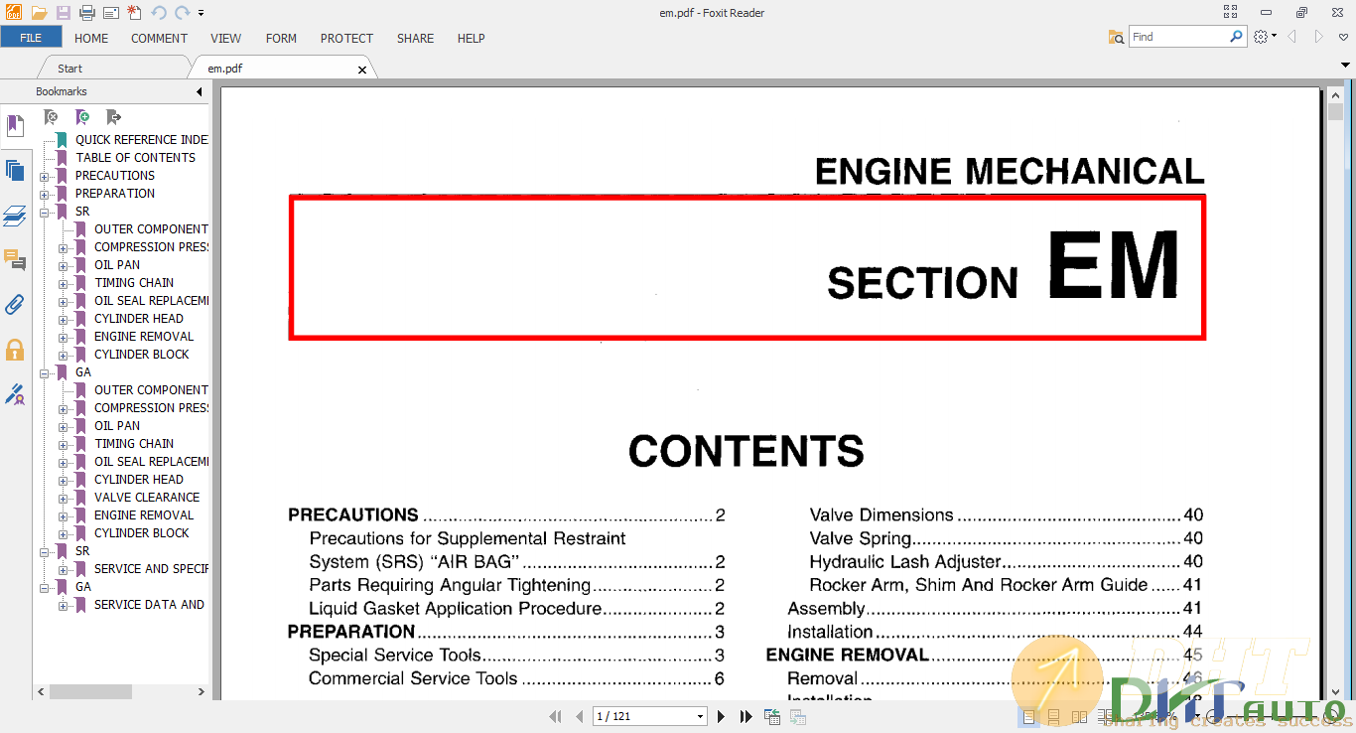Image resolution: width=1356 pixels, height=733 pixels.
Task: Click the Open folder icon in quick toolbar
Action: [x=39, y=13]
